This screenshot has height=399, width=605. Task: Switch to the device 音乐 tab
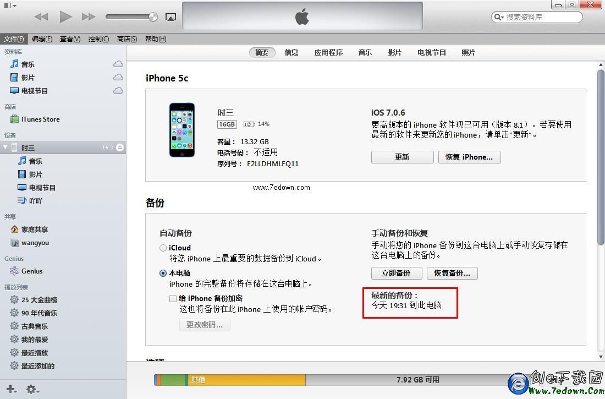(365, 52)
